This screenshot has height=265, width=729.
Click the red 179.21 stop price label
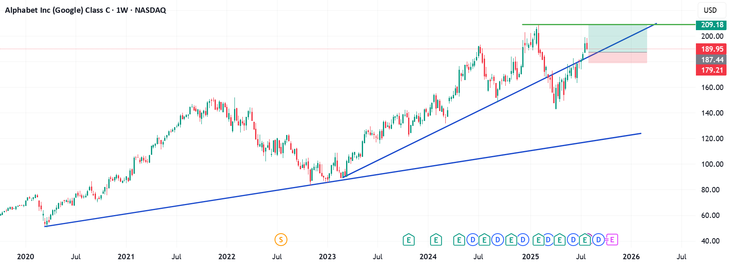point(711,70)
